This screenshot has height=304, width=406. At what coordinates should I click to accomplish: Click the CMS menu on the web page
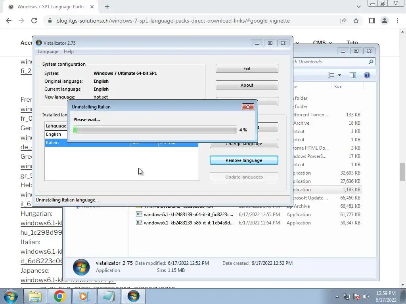tap(322, 43)
